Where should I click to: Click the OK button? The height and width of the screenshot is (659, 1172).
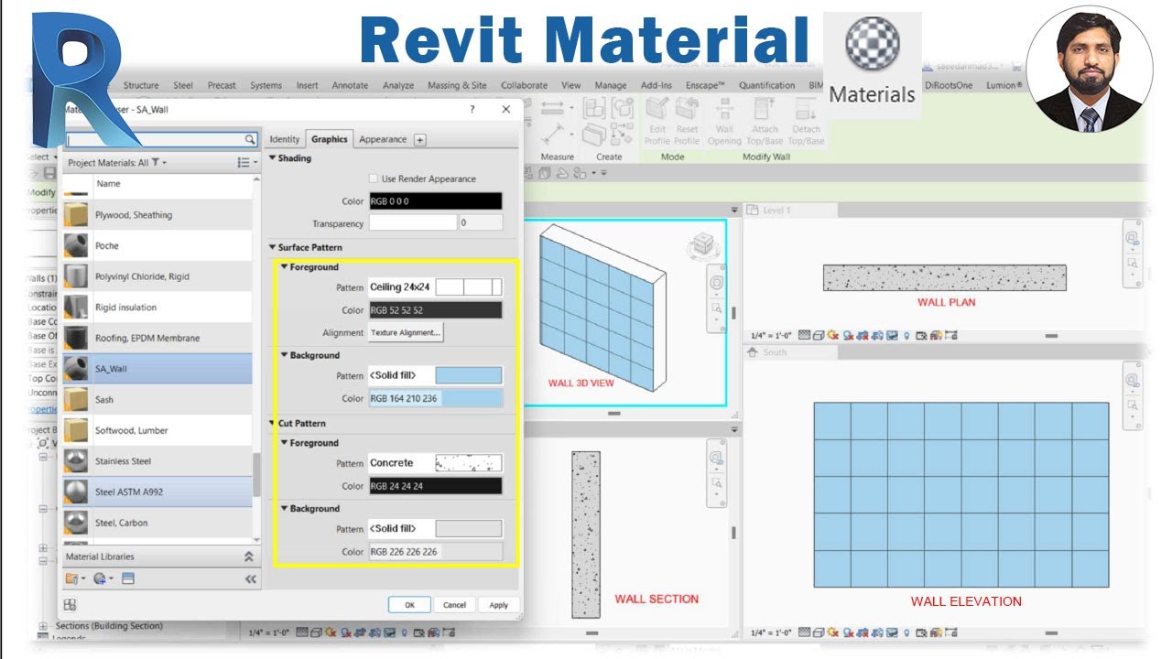click(x=409, y=605)
